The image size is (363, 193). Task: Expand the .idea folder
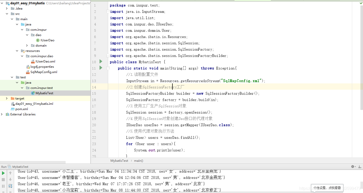tap(7, 8)
